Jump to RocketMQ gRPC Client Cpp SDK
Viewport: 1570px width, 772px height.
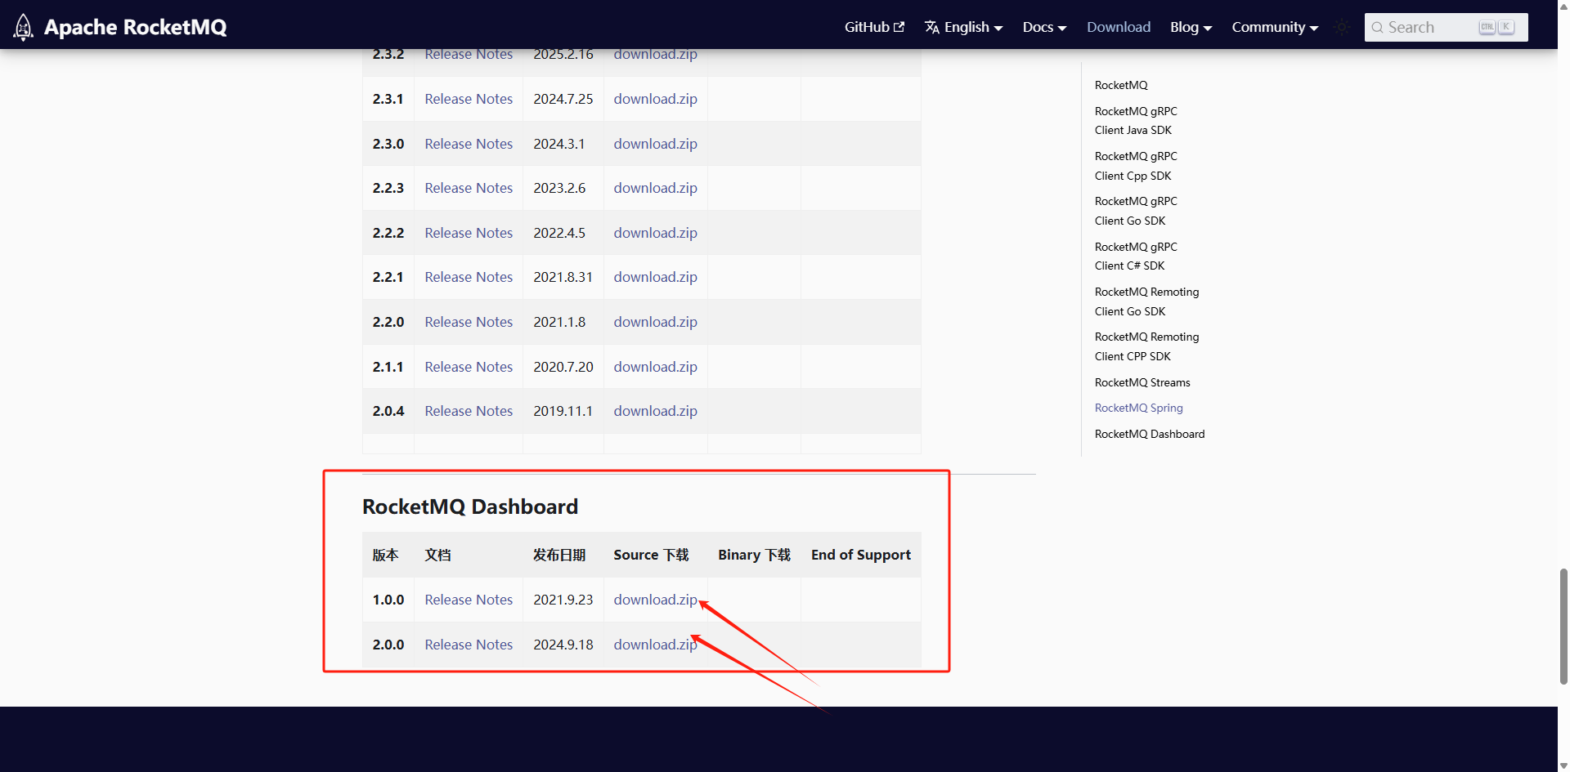[x=1136, y=166]
